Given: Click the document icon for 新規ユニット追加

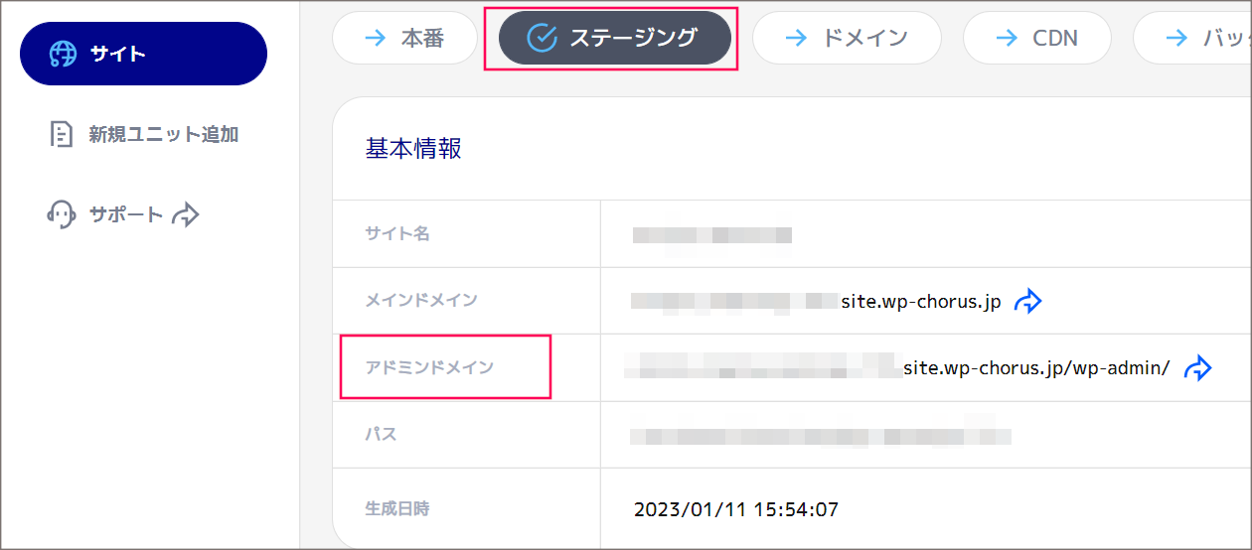Looking at the screenshot, I should [x=62, y=134].
